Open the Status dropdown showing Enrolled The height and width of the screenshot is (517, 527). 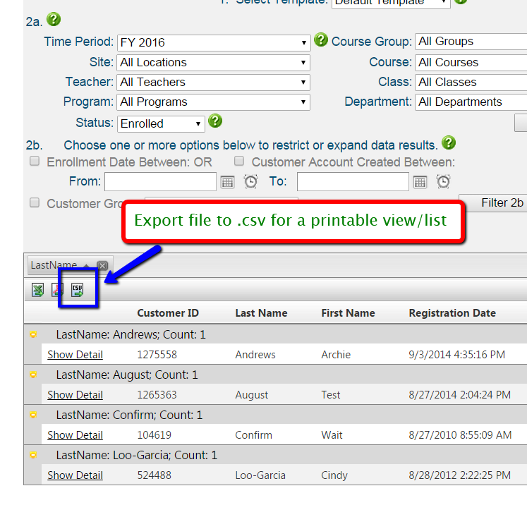pos(161,123)
